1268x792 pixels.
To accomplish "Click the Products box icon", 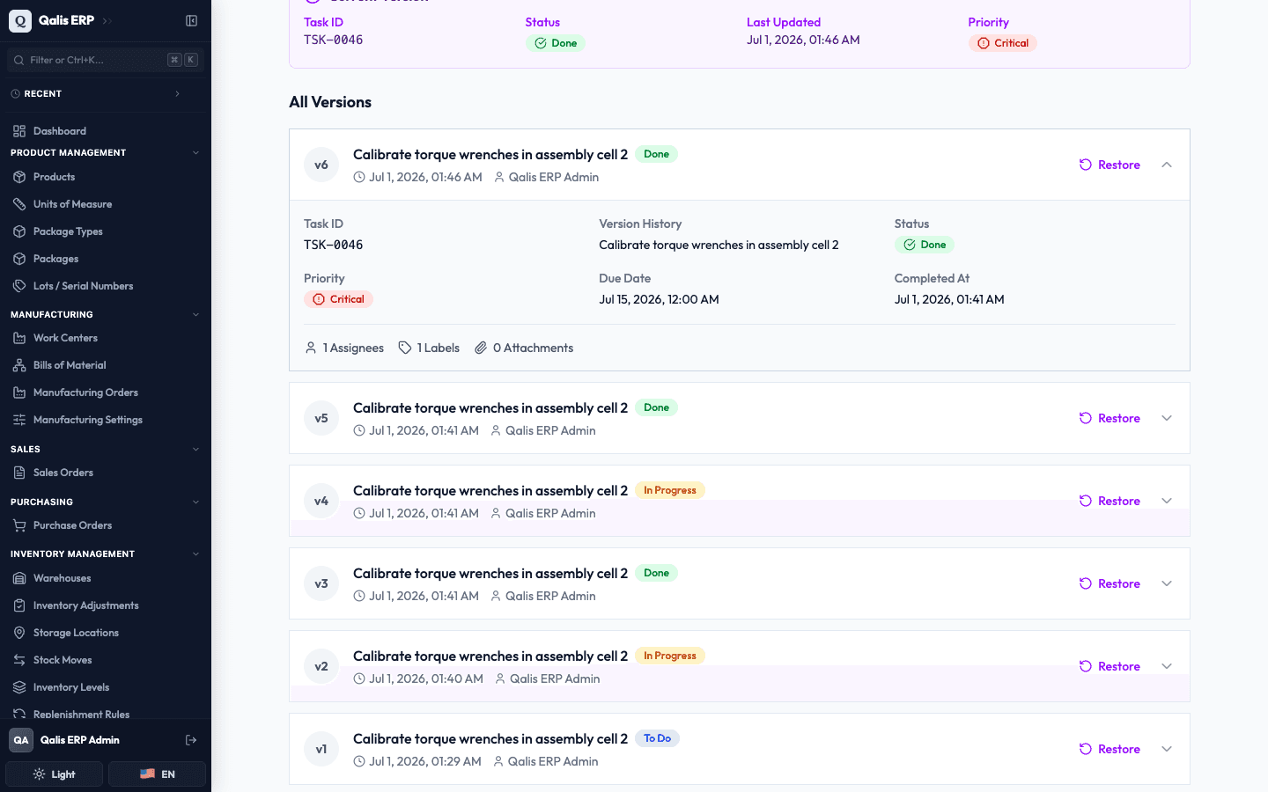I will 19,177.
